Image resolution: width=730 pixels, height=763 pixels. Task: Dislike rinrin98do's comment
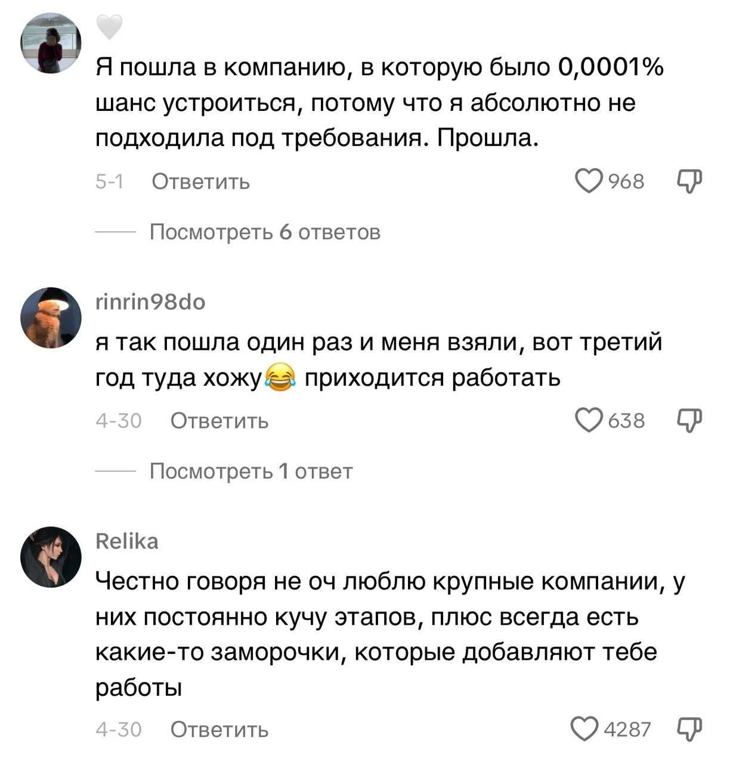[x=690, y=420]
